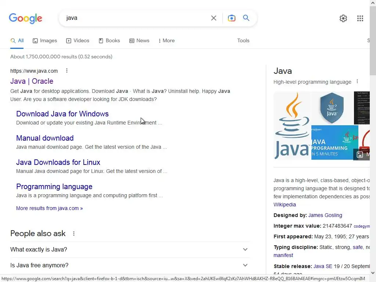
Task: Click the page scrollbar down arrow
Action: (x=373, y=273)
